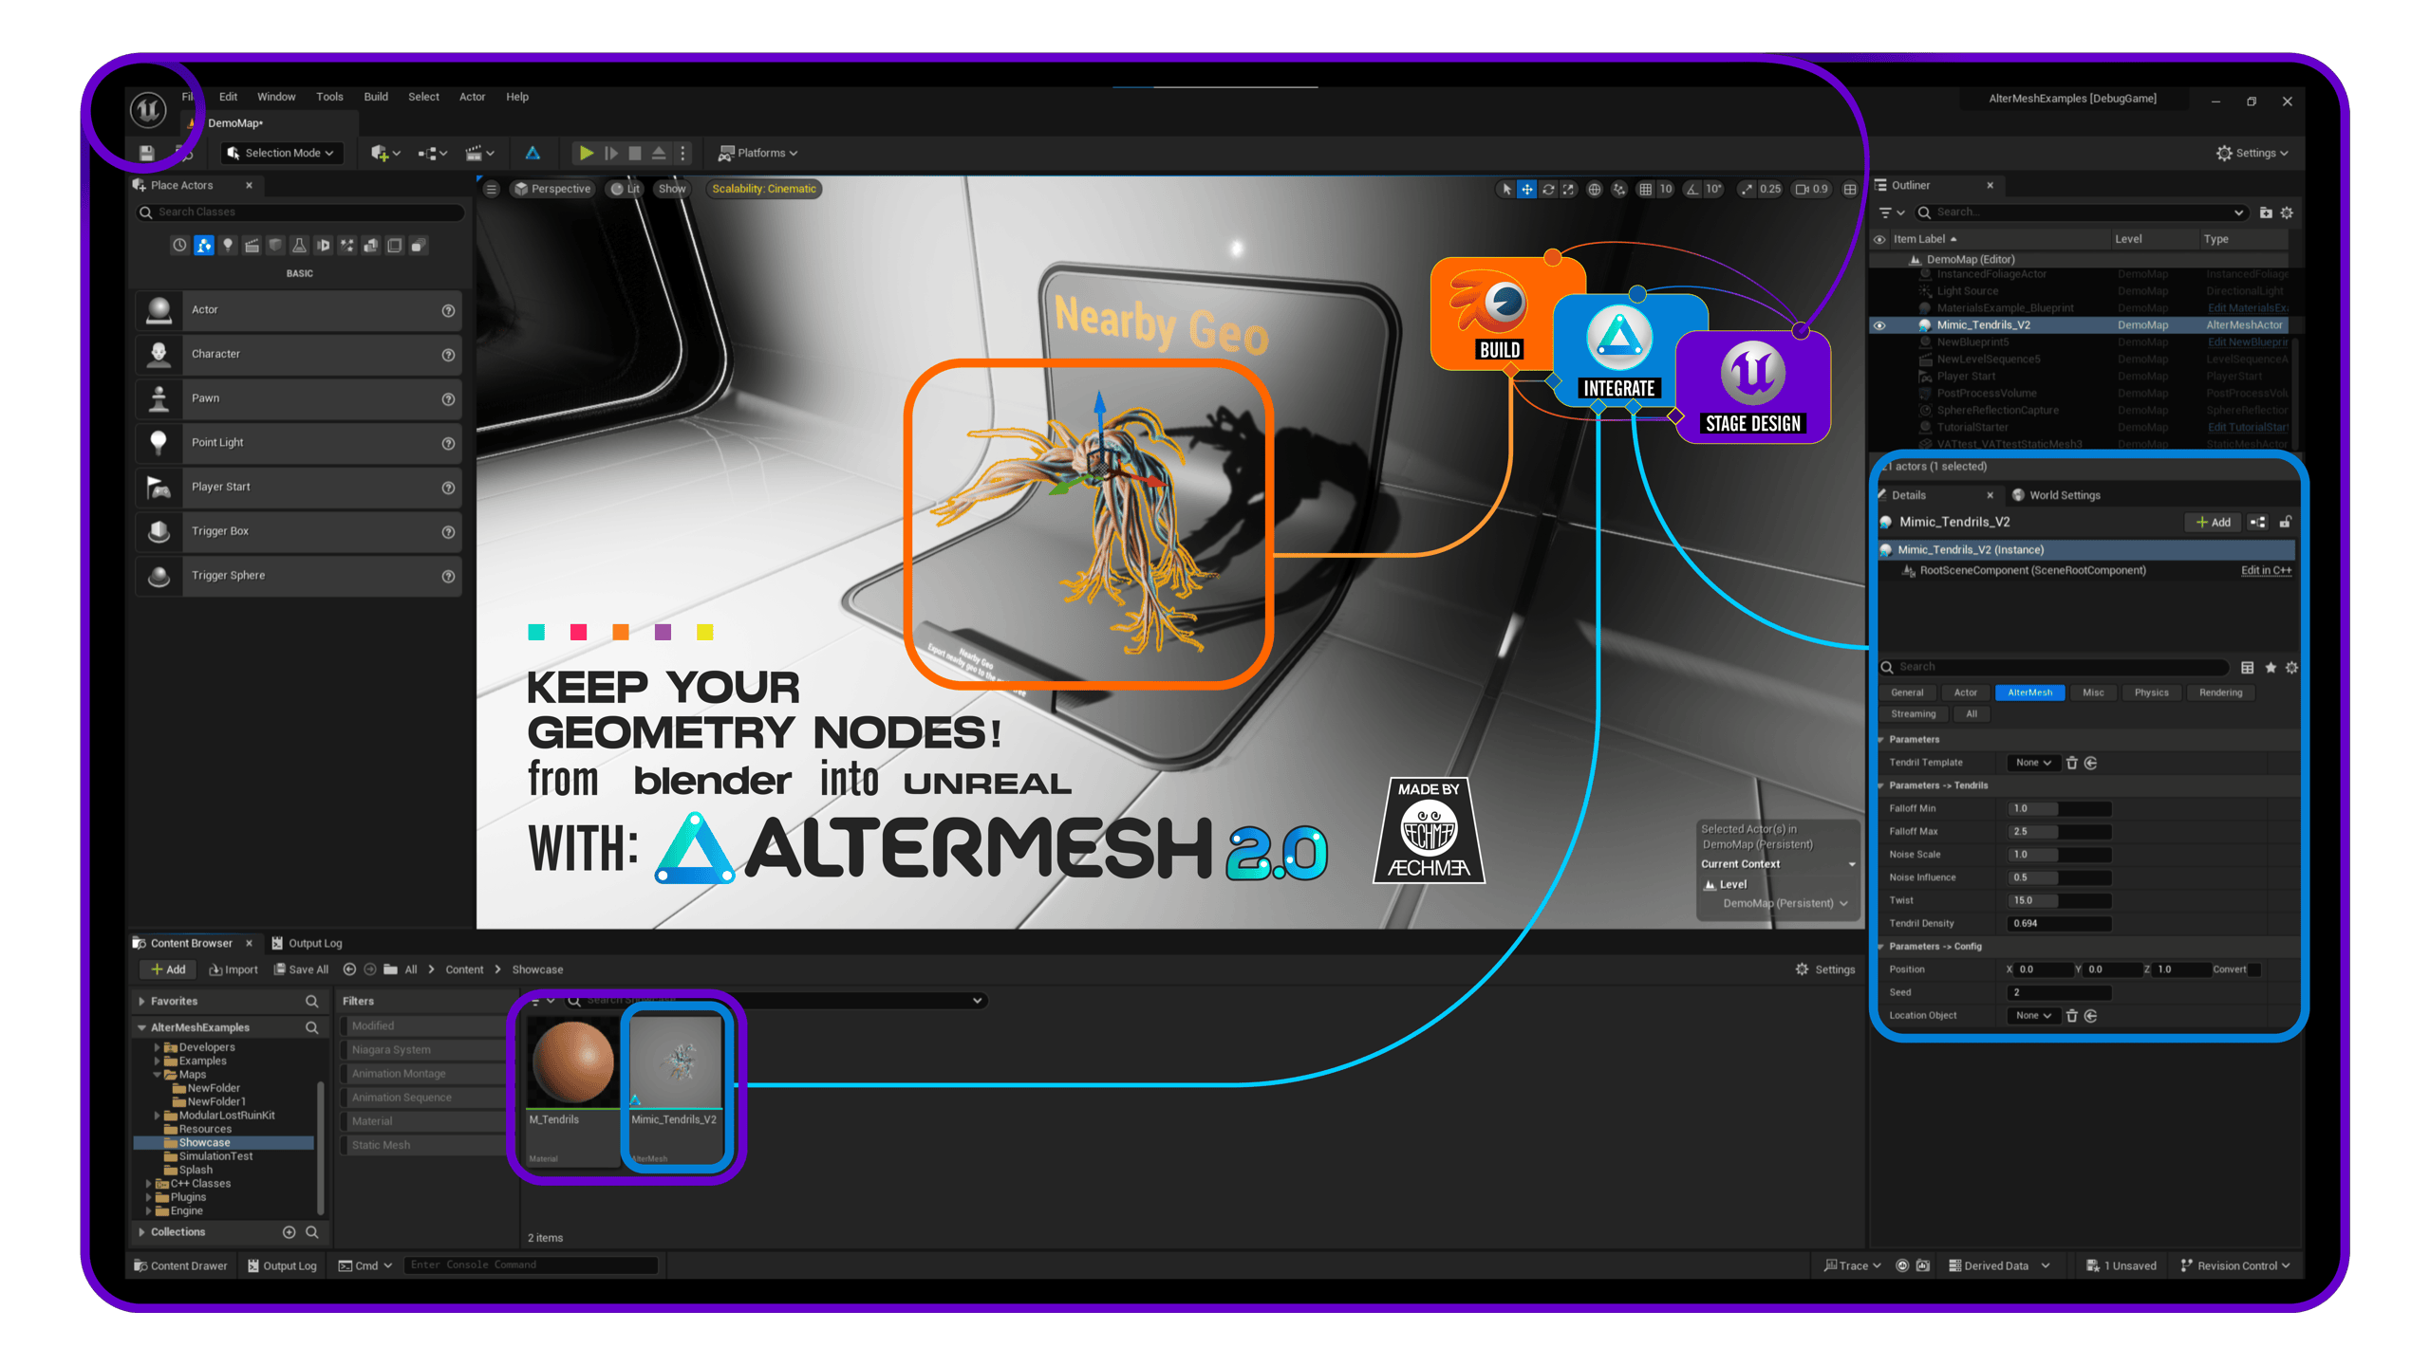This screenshot has width=2430, height=1366.
Task: Adjust the Twist value slider
Action: [2059, 901]
